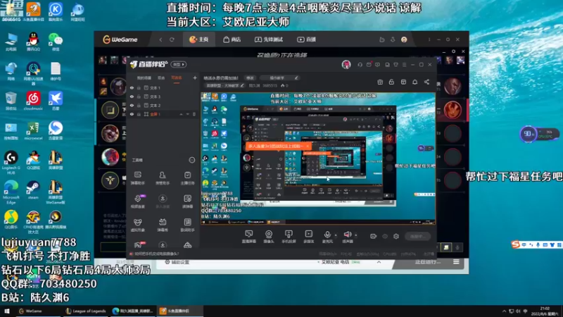Screen dimensions: 563x317
Task: Close the orange multi-person notification popup
Action: [308, 147]
